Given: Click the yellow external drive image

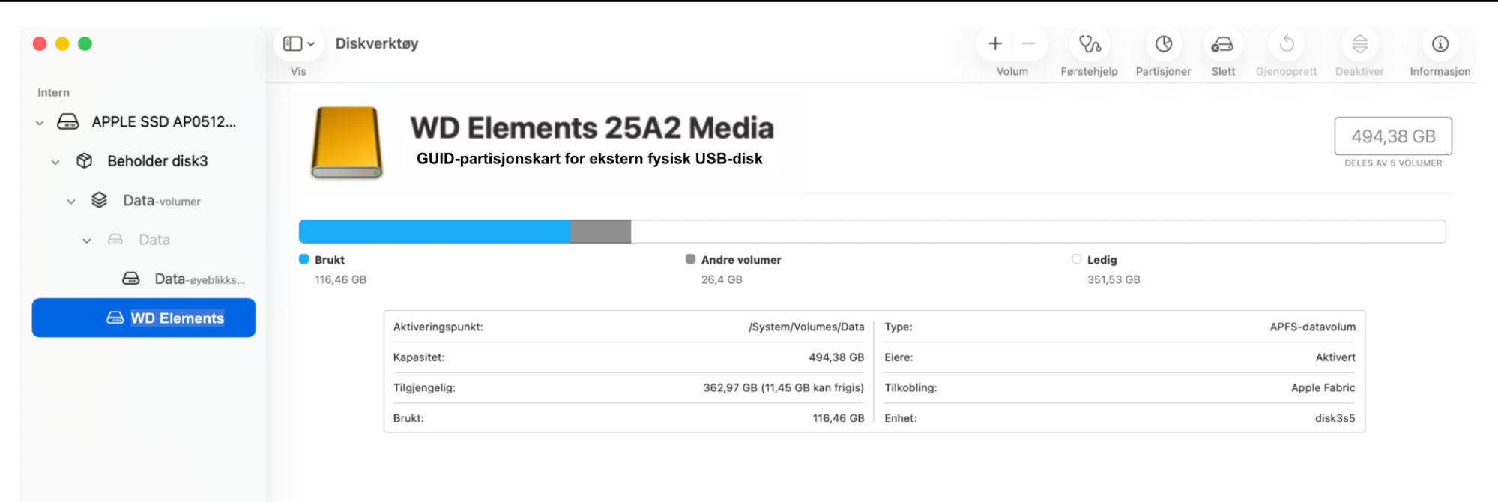Looking at the screenshot, I should (346, 142).
